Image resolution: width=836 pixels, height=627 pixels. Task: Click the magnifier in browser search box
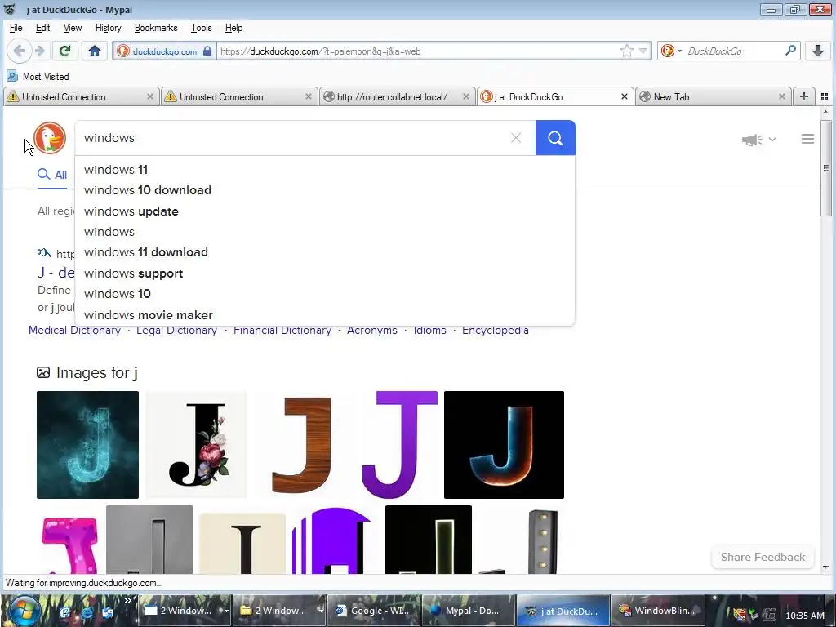coord(790,51)
